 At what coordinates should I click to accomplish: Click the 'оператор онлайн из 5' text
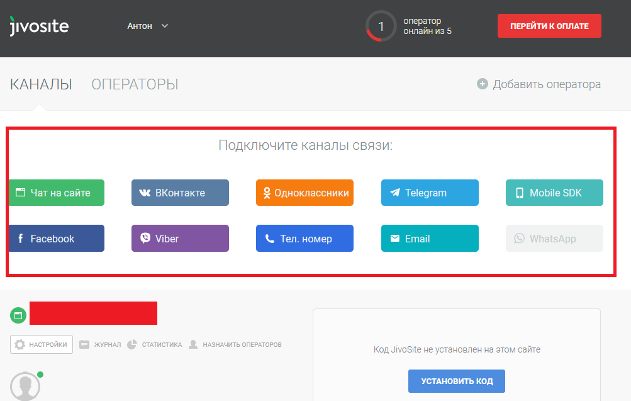click(427, 26)
